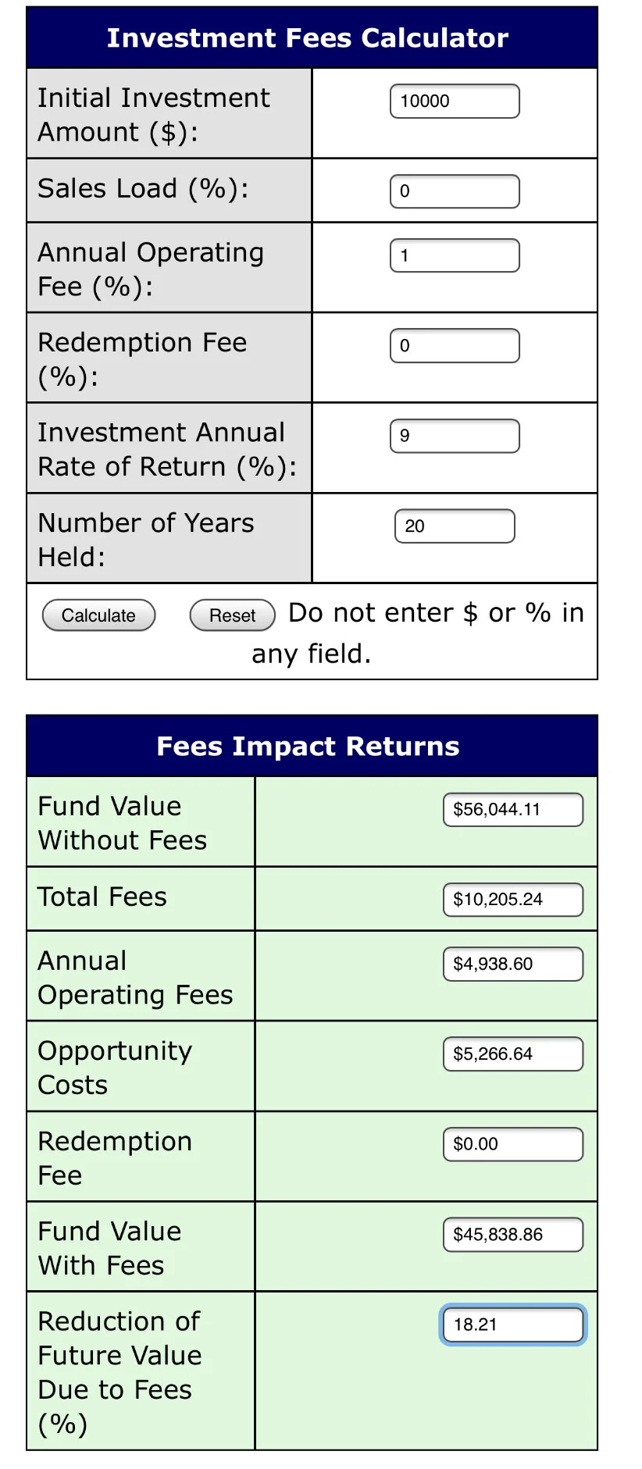Click the Investment Annual Rate of Return field
This screenshot has height=1469, width=642.
tap(455, 436)
